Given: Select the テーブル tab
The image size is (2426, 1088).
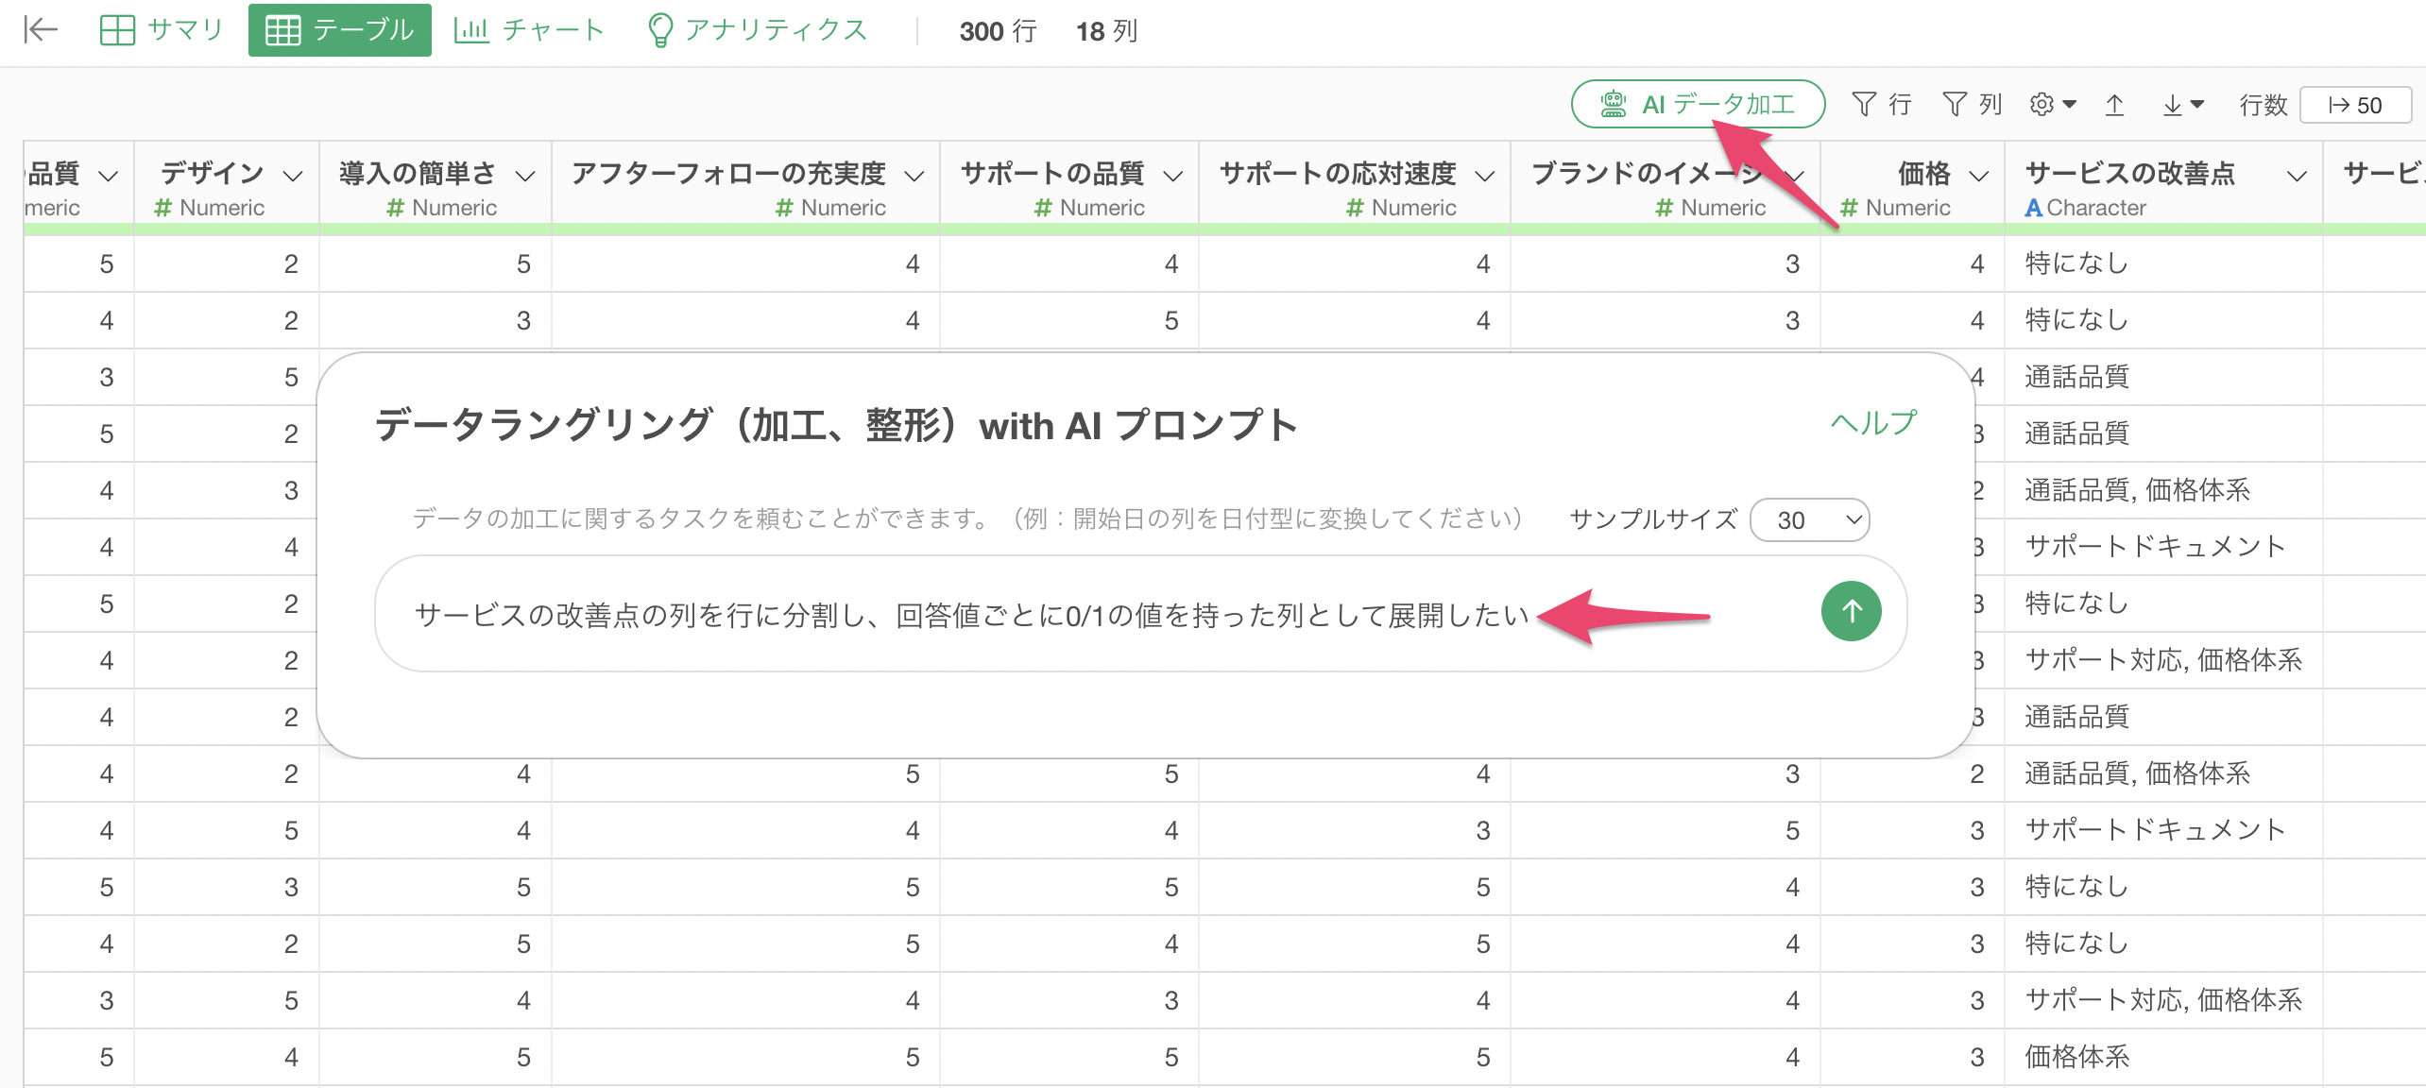Looking at the screenshot, I should click(x=340, y=30).
